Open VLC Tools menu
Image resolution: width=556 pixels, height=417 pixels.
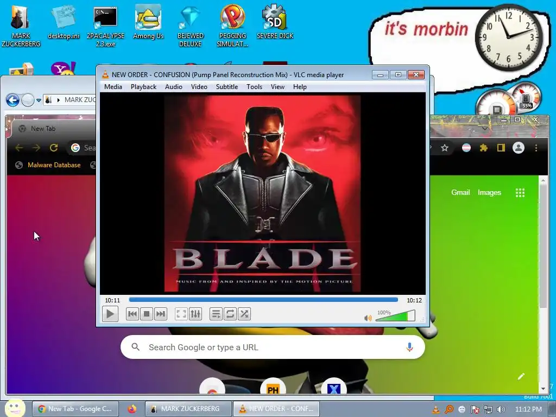pyautogui.click(x=254, y=87)
